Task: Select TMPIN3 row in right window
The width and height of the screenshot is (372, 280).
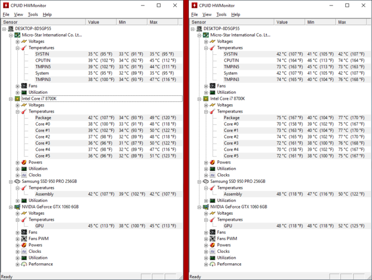Action: tap(297, 79)
